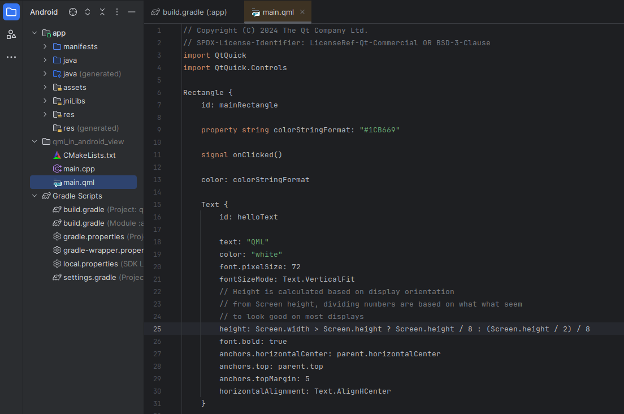This screenshot has width=624, height=414.
Task: Click Select Opened File target icon
Action: point(73,12)
